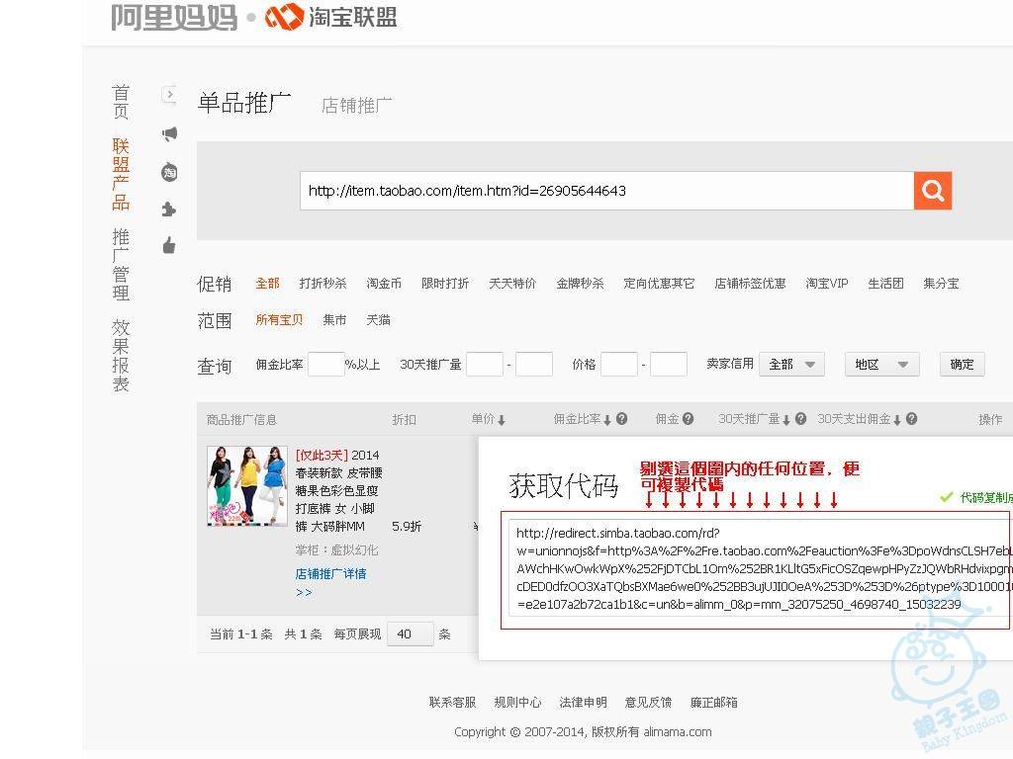Image resolution: width=1013 pixels, height=759 pixels.
Task: Click the 阿里妈妈 logo
Action: click(x=174, y=17)
